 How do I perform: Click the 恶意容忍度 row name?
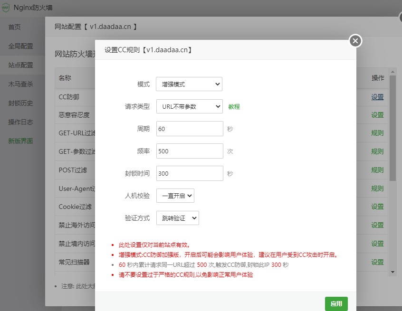click(74, 115)
